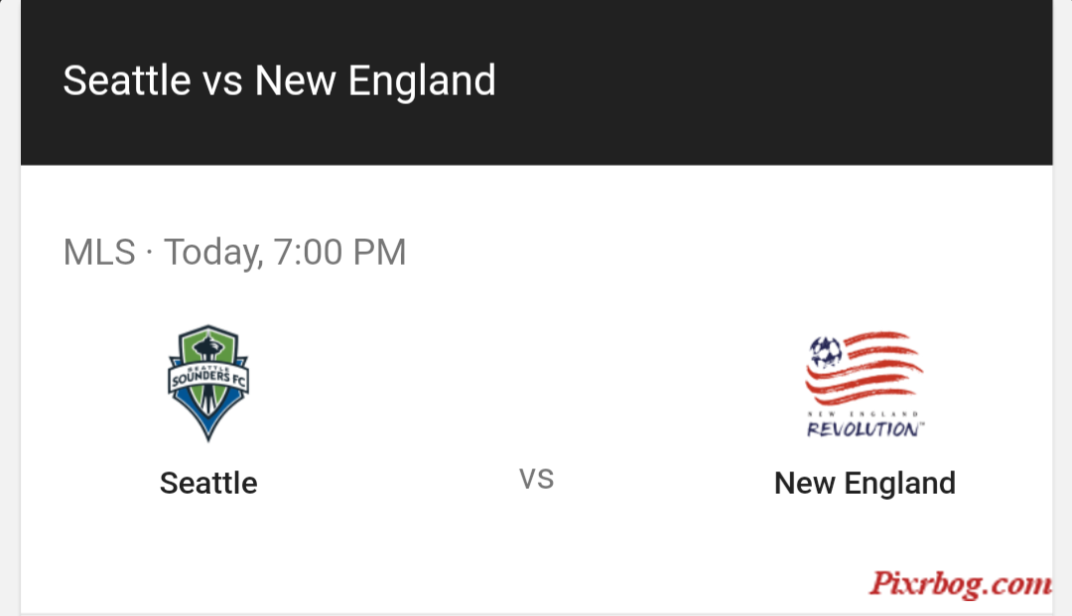Select the MLS league label
This screenshot has height=616, width=1072.
[x=99, y=252]
